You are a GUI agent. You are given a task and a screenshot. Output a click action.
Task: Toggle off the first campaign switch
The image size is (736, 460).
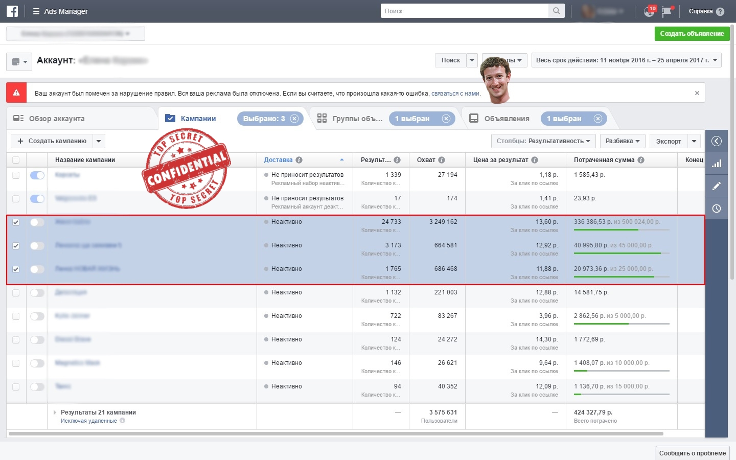(37, 175)
